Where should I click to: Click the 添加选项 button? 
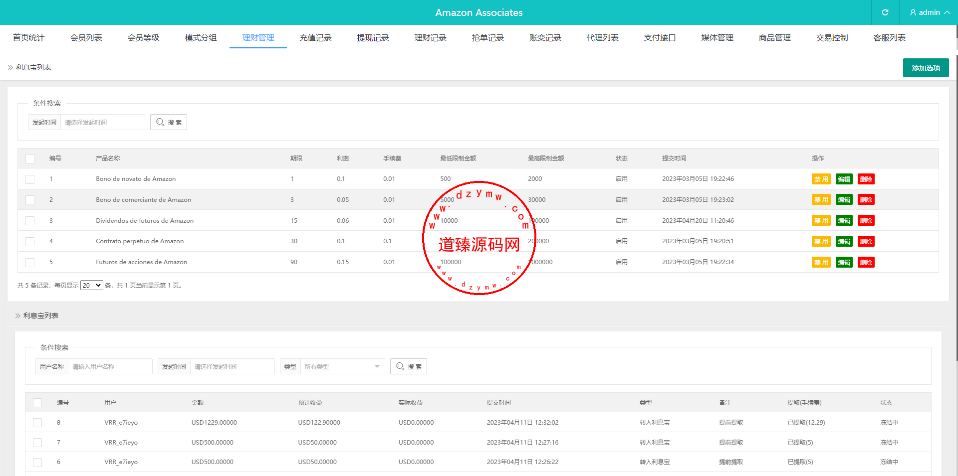tap(926, 68)
